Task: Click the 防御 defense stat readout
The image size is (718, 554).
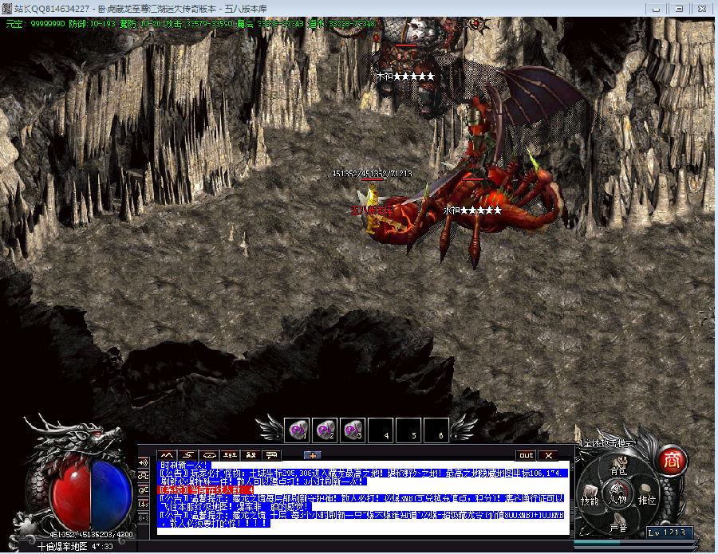Action: coord(92,23)
